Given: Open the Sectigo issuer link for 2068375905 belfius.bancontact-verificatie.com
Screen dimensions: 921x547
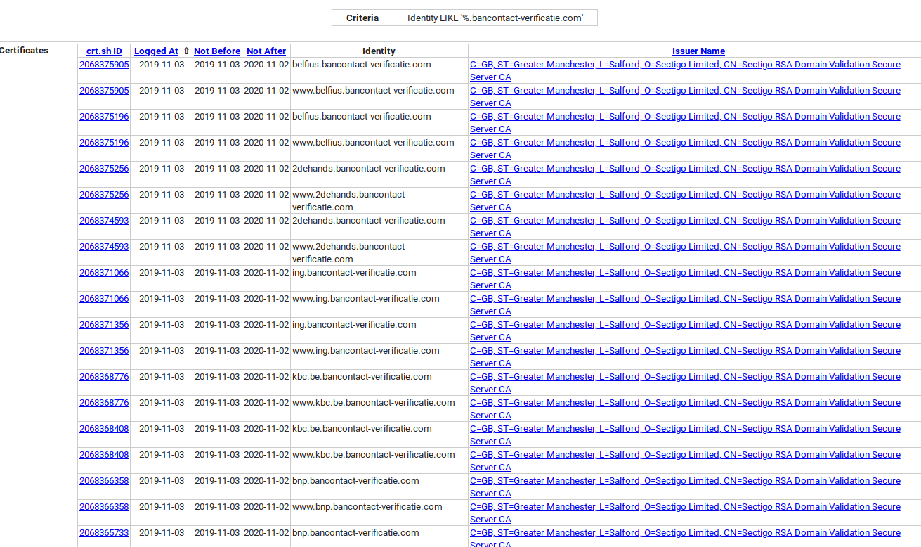Looking at the screenshot, I should (x=685, y=71).
